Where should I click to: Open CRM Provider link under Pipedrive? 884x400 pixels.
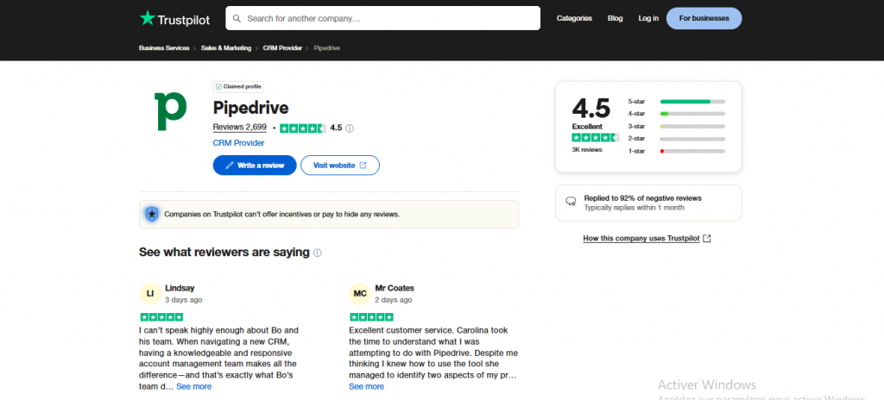[x=238, y=143]
